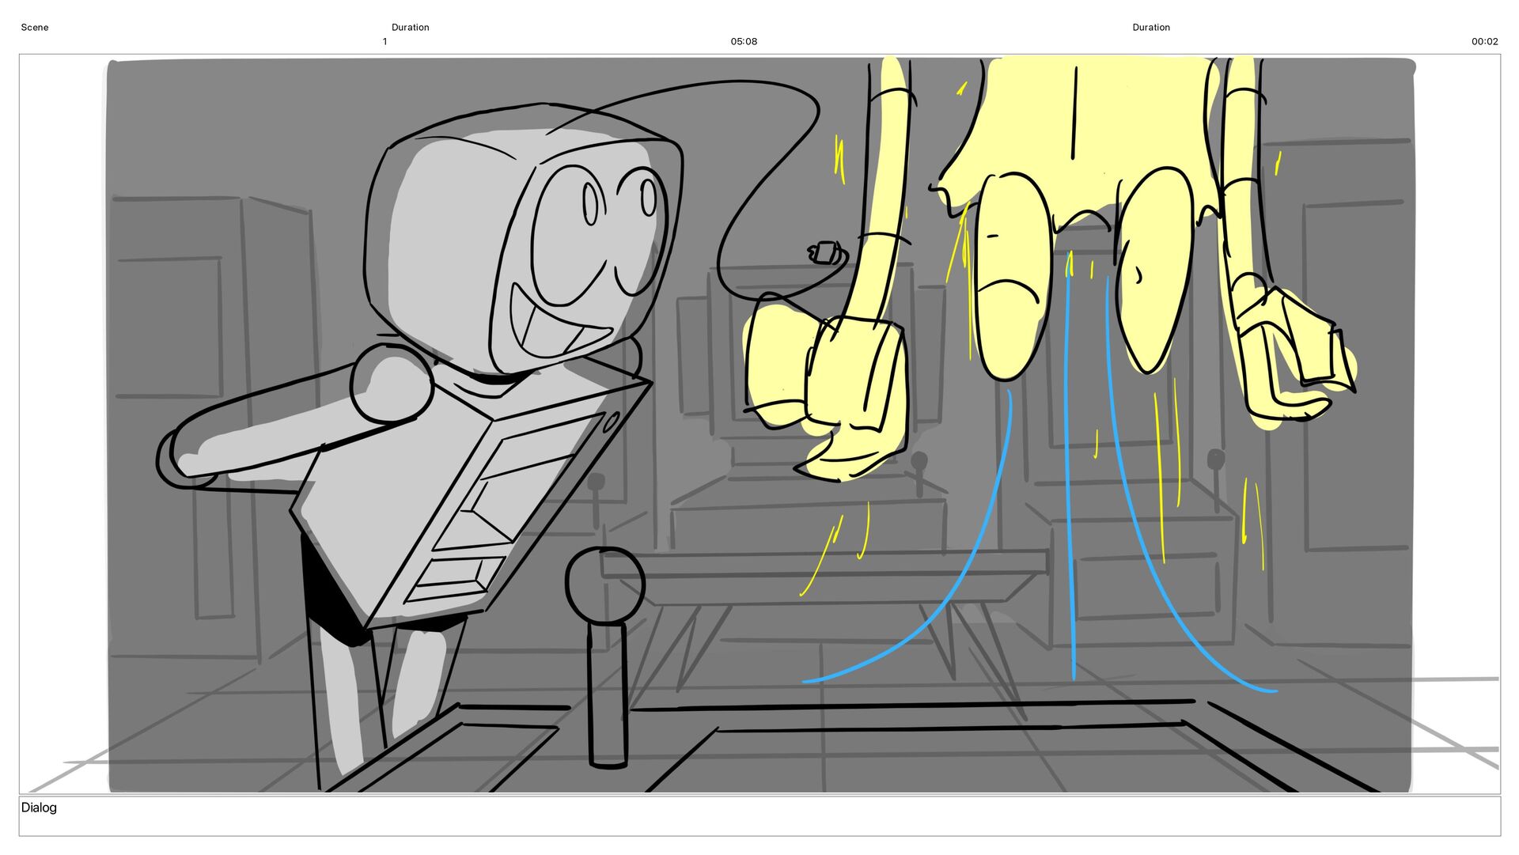Click the duration value 05:08
1519x855 pixels.
pos(744,41)
